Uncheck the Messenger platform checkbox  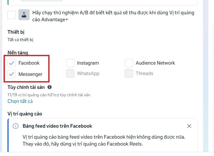[11, 74]
